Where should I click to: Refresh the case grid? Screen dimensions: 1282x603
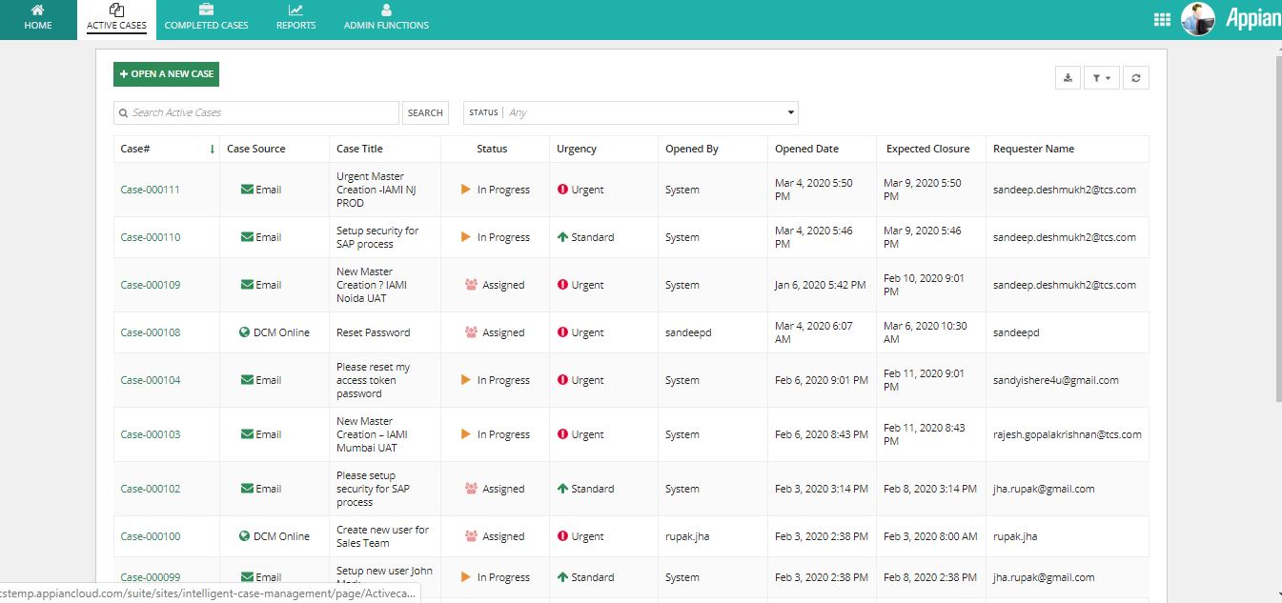1135,77
